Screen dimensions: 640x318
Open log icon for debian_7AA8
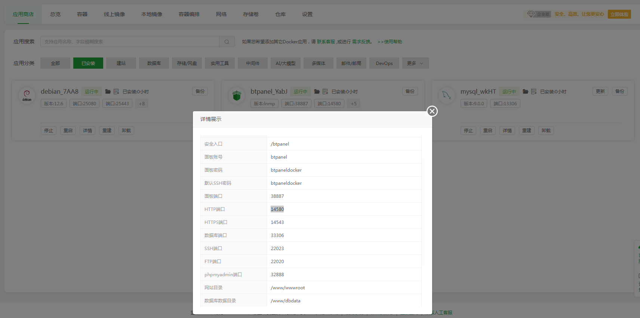click(116, 91)
